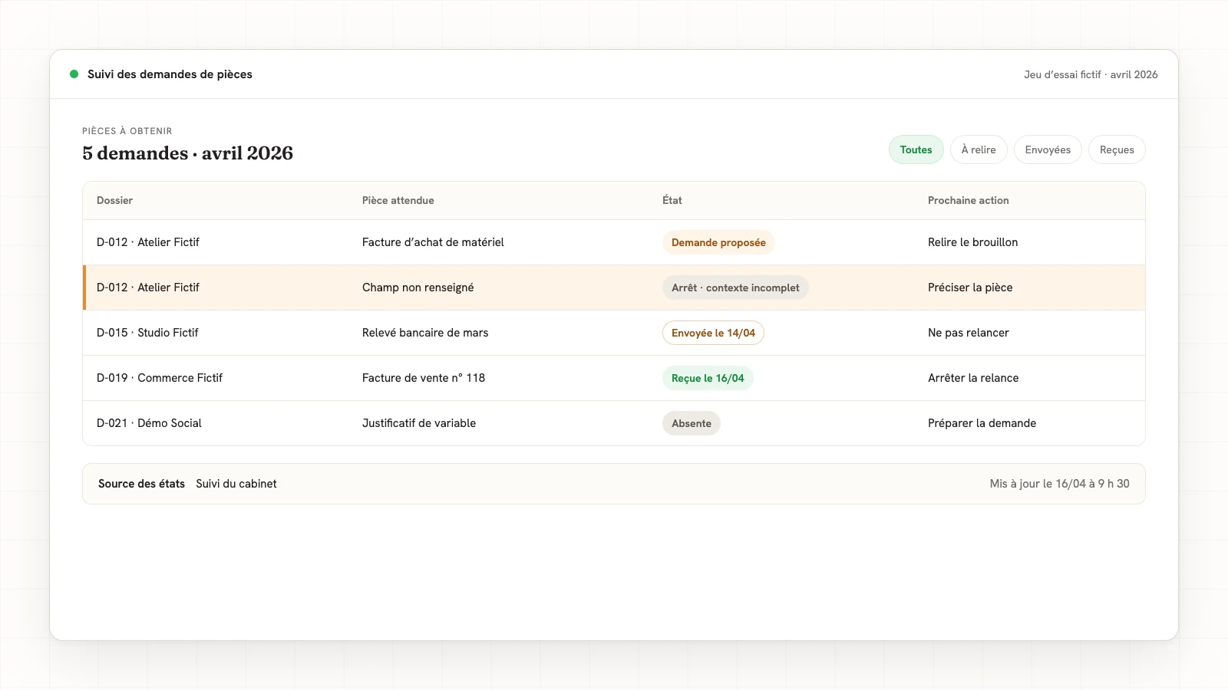Click Ne pas relancer action
Image resolution: width=1228 pixels, height=690 pixels.
tap(968, 333)
